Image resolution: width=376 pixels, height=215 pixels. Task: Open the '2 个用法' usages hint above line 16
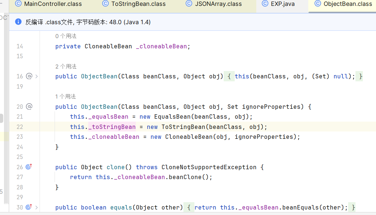pyautogui.click(x=66, y=66)
